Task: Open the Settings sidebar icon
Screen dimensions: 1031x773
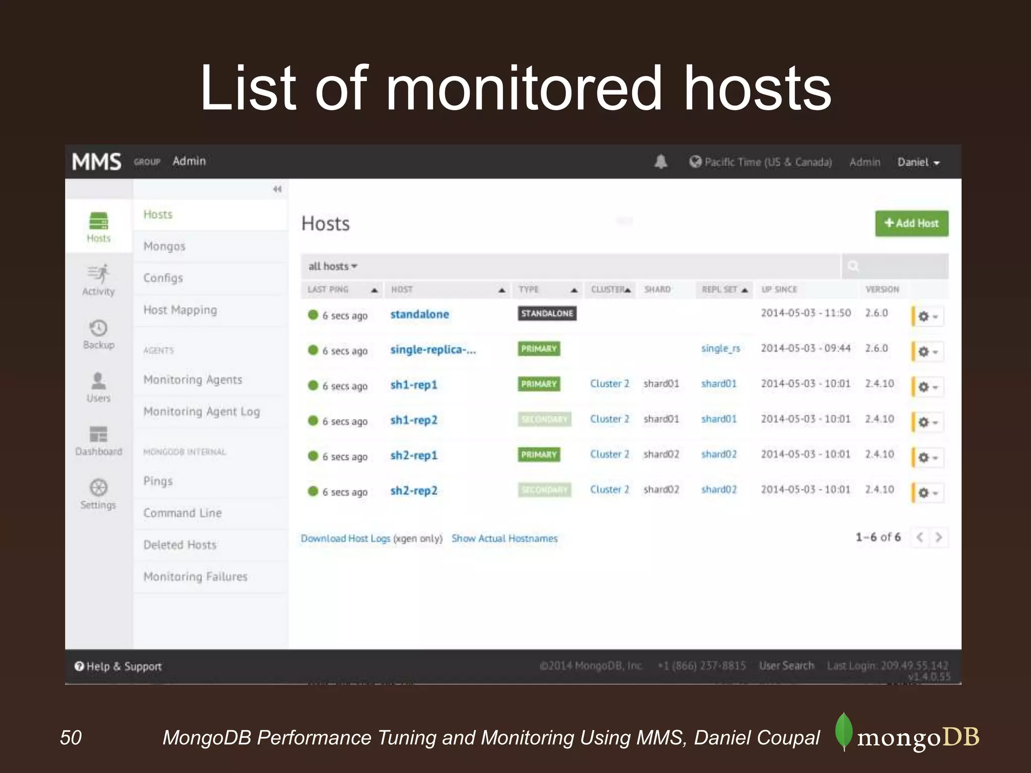Action: 99,494
